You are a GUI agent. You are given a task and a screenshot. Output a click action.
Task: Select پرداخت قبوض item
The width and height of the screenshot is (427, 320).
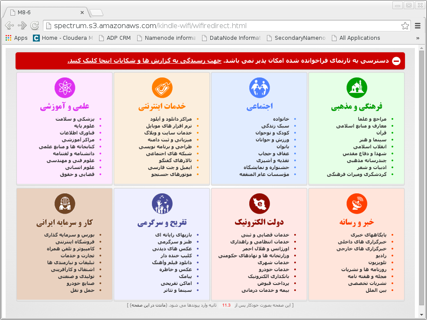[x=273, y=283]
